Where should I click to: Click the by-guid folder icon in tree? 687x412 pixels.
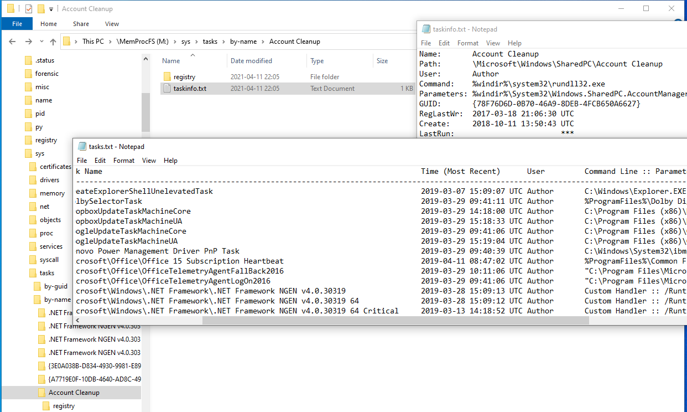pos(38,286)
